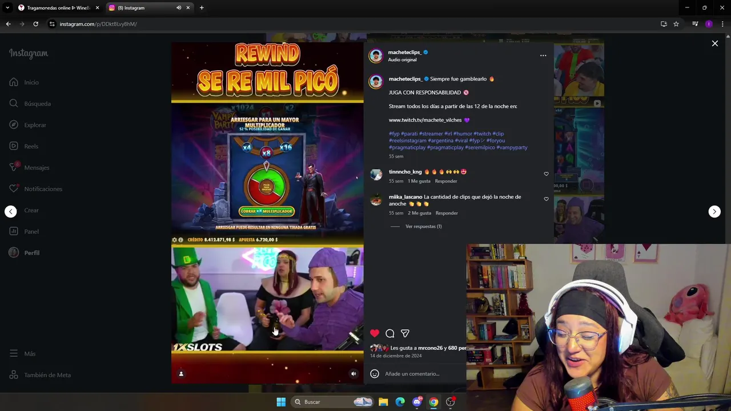The height and width of the screenshot is (411, 731).
Task: Open OBS Studio from taskbar
Action: [451, 402]
